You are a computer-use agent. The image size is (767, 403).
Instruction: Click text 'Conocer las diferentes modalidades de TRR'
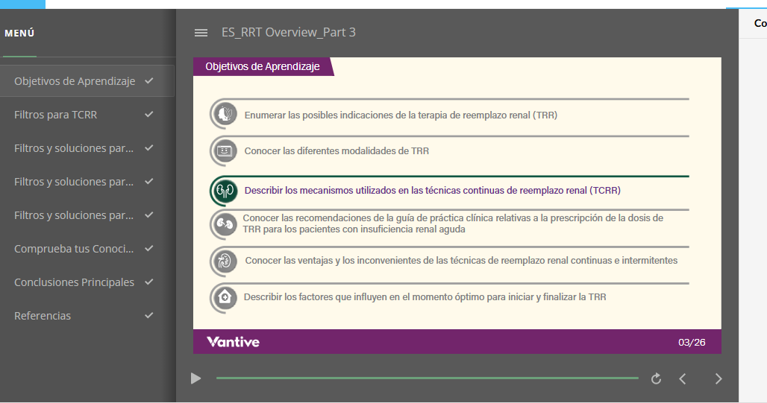[336, 151]
